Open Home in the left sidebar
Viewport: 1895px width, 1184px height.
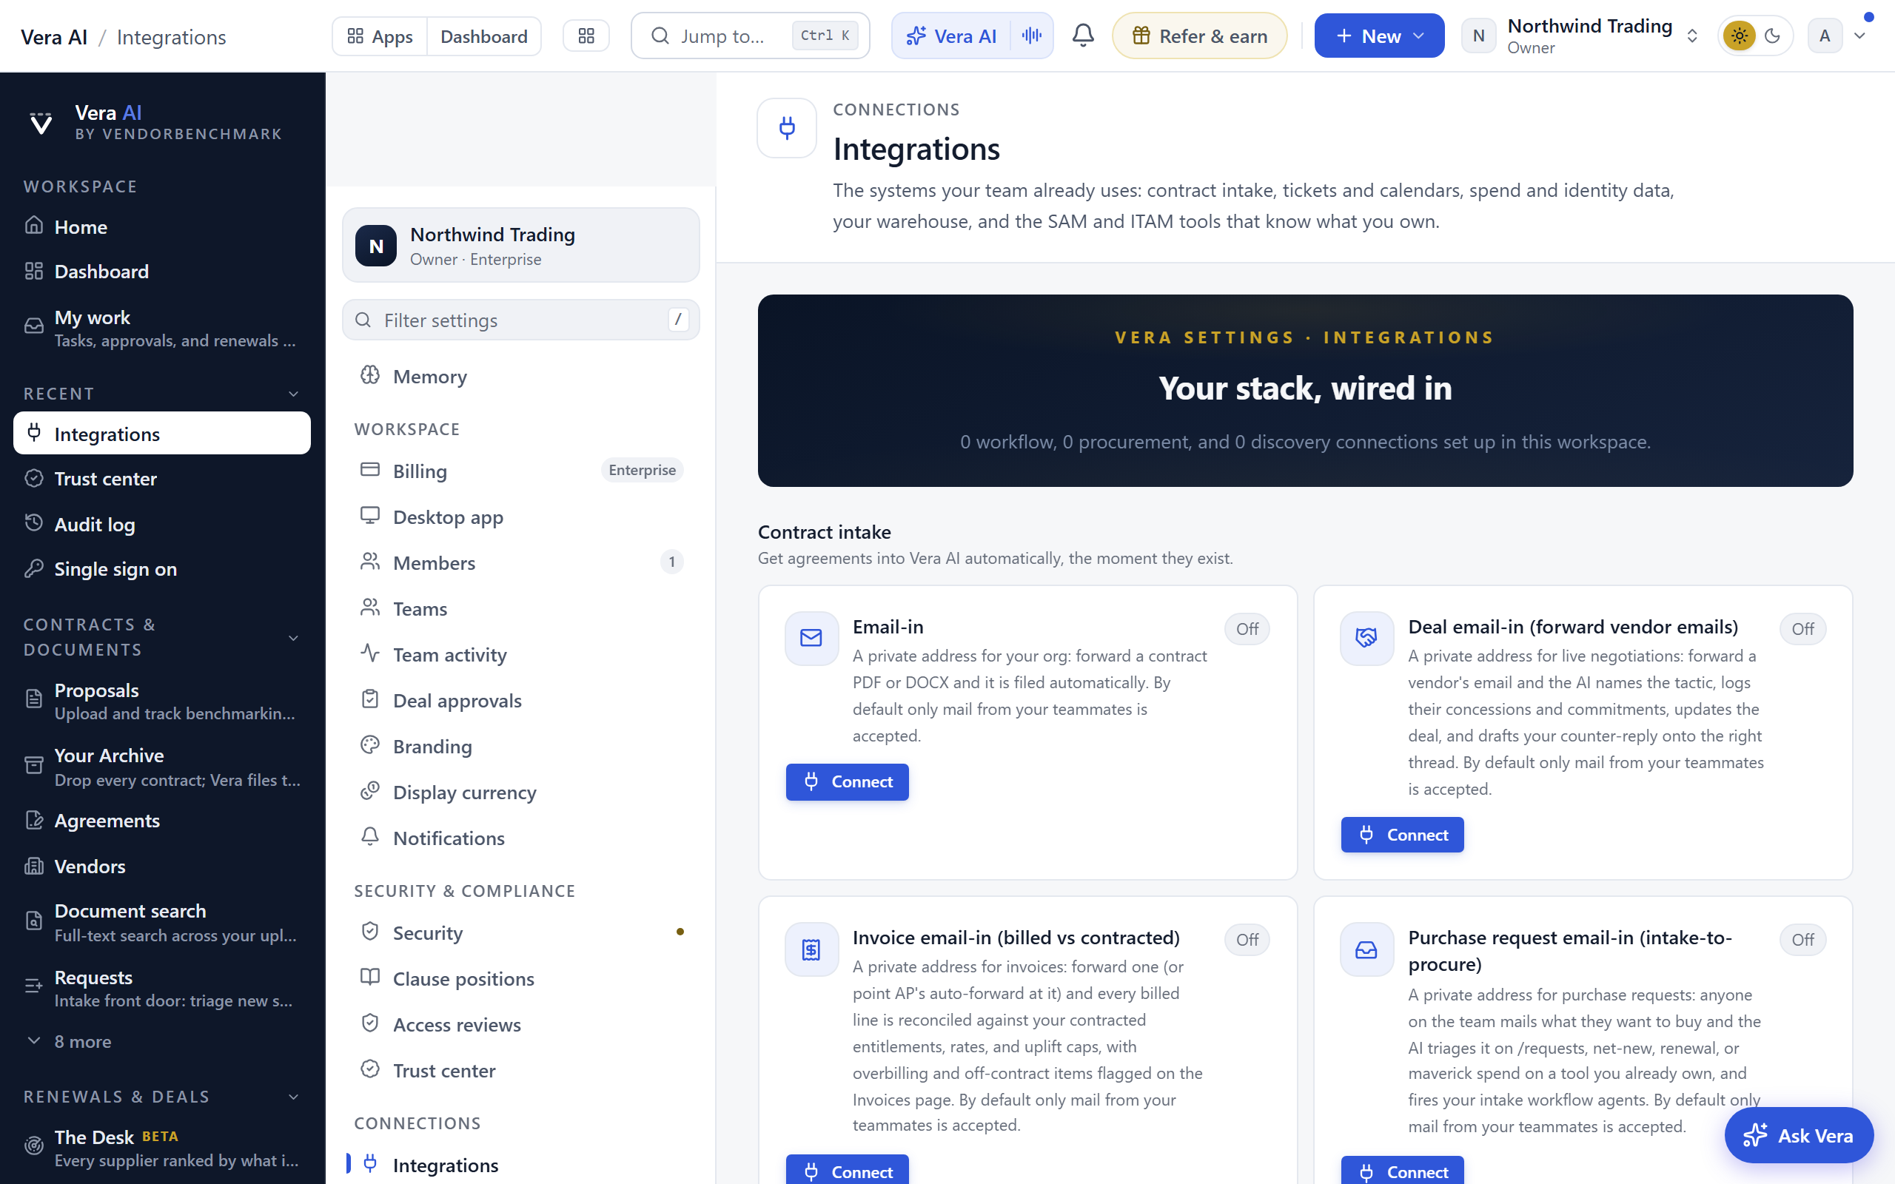(x=162, y=227)
